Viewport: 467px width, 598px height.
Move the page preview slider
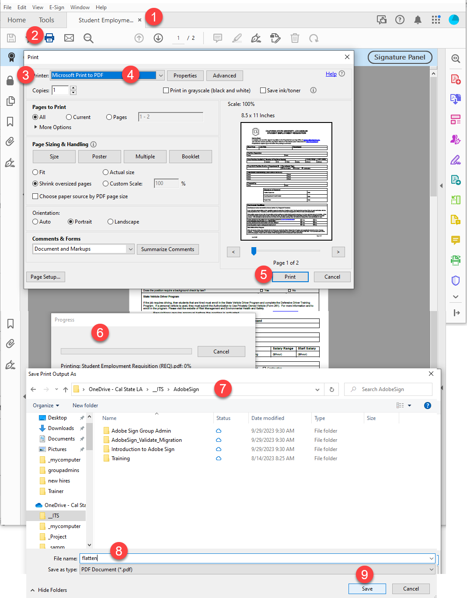254,251
